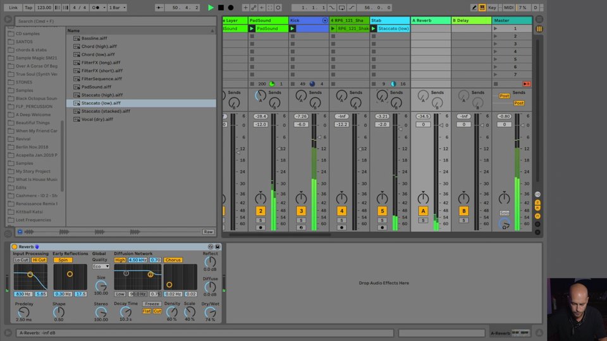Click the Tap tempo button
This screenshot has width=607, height=341.
coord(28,8)
